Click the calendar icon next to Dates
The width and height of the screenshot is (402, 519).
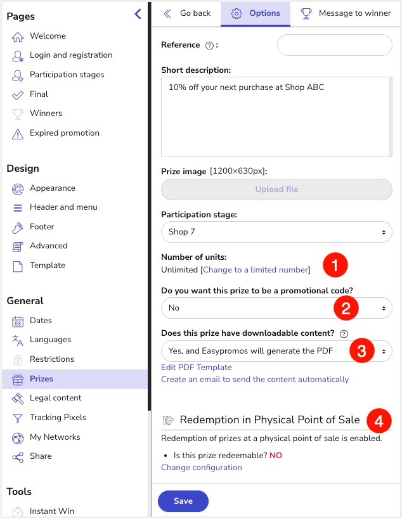coord(18,321)
